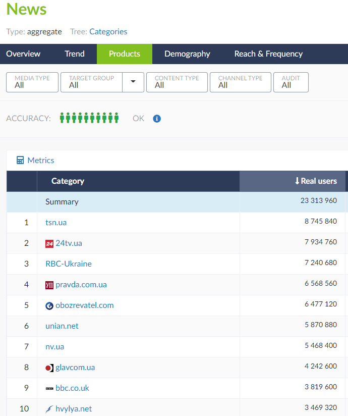
Task: Sort by Real users column header
Action: point(316,181)
